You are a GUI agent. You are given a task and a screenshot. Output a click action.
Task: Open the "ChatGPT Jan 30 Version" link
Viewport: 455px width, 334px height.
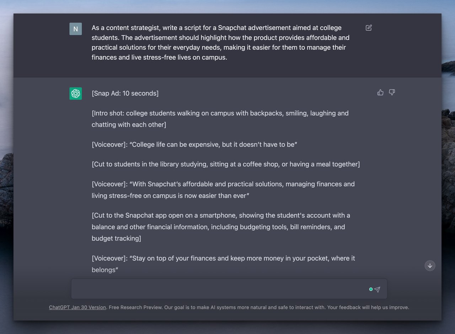77,307
